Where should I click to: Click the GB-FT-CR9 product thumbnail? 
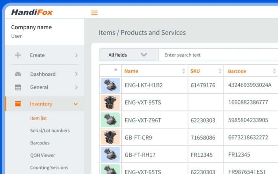110,137
